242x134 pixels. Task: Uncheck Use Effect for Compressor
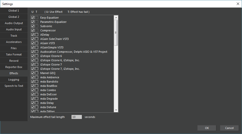tap(33, 30)
